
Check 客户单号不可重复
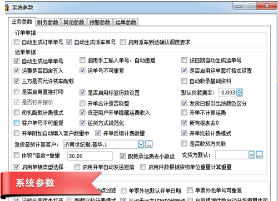[x=17, y=123]
